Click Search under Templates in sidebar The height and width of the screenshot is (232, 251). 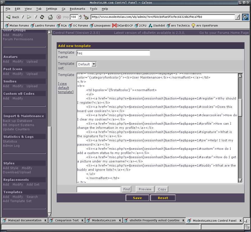point(32,197)
